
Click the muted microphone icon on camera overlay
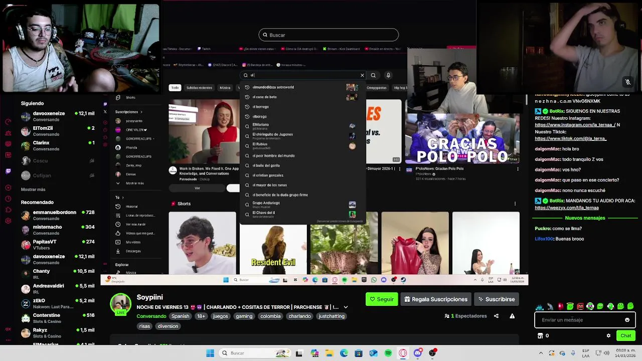tap(627, 82)
